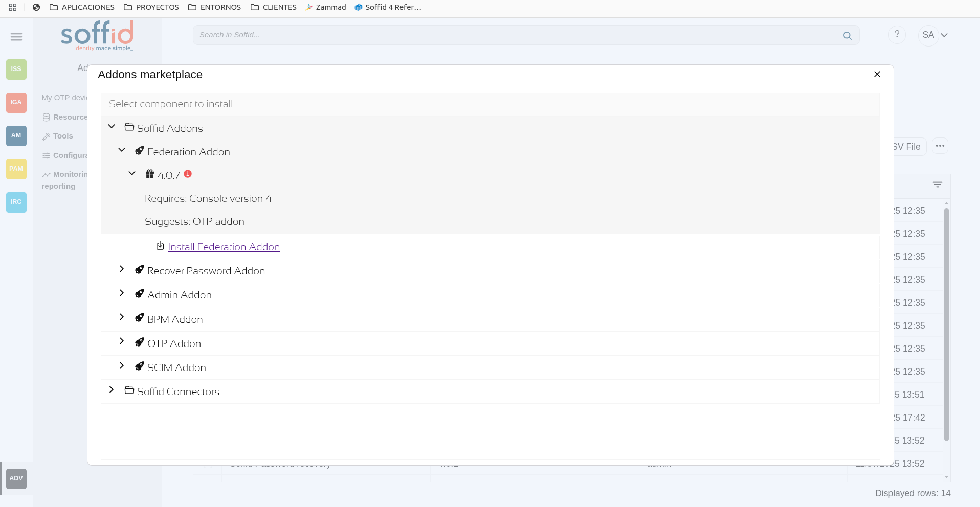Viewport: 980px width, 507px height.
Task: Open the CLIENTES bookmarks folder
Action: click(x=274, y=7)
